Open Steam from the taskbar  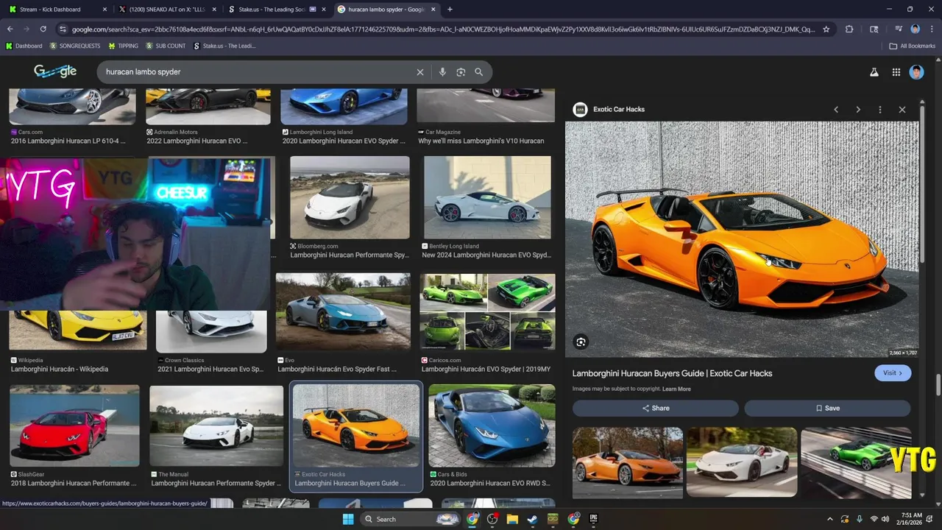click(x=532, y=519)
